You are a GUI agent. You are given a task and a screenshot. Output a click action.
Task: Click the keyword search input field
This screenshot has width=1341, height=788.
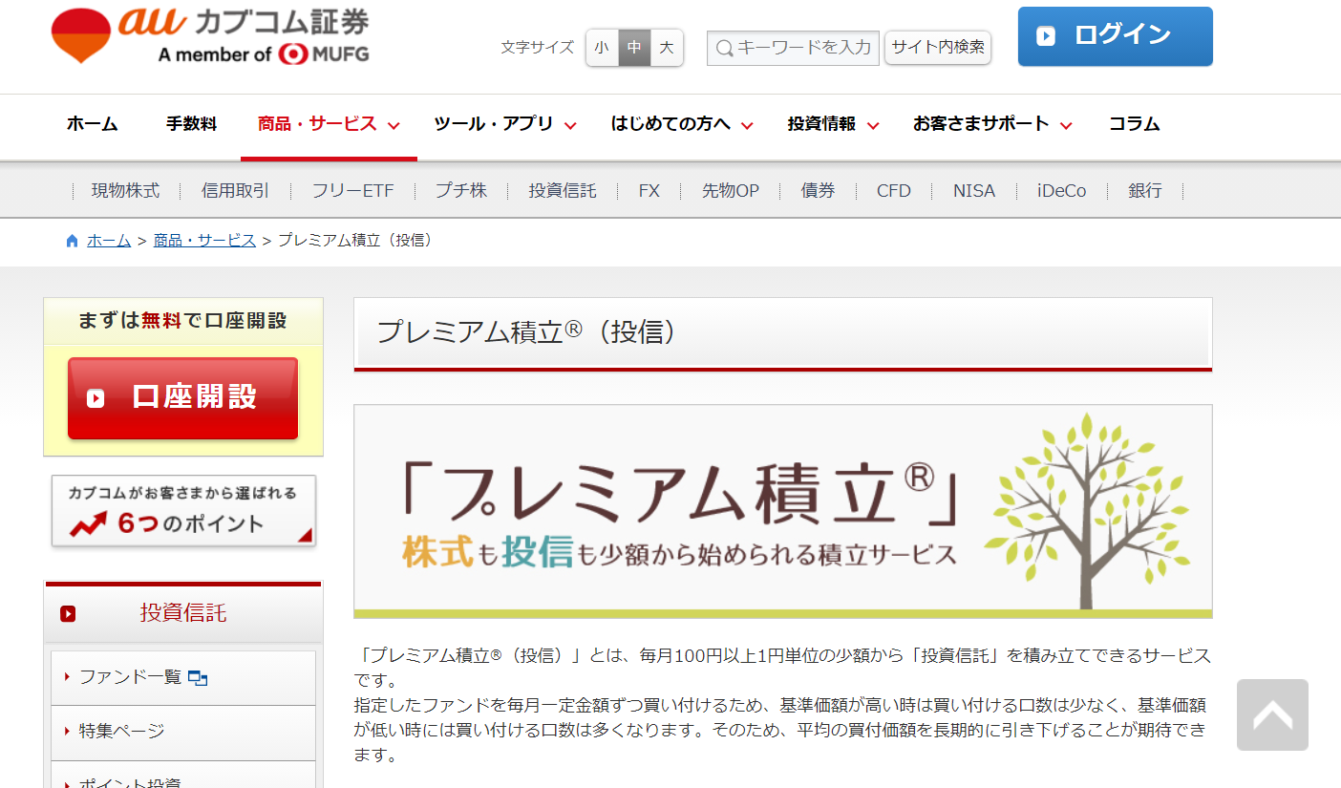point(793,47)
